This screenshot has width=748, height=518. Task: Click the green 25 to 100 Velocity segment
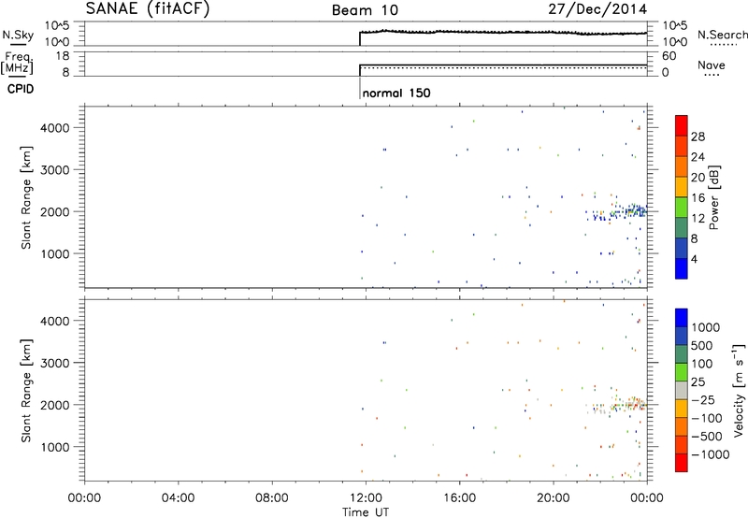point(682,372)
